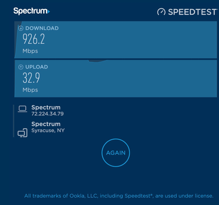Click the upload Mbps unit label
The height and width of the screenshot is (205, 219).
[x=30, y=90]
